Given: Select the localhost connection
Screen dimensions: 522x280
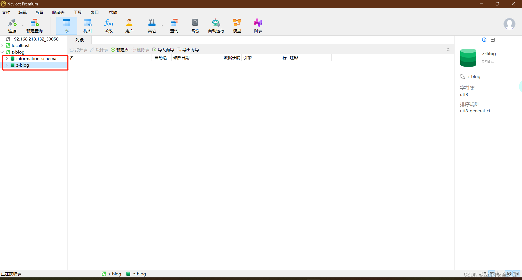Looking at the screenshot, I should tap(21, 45).
